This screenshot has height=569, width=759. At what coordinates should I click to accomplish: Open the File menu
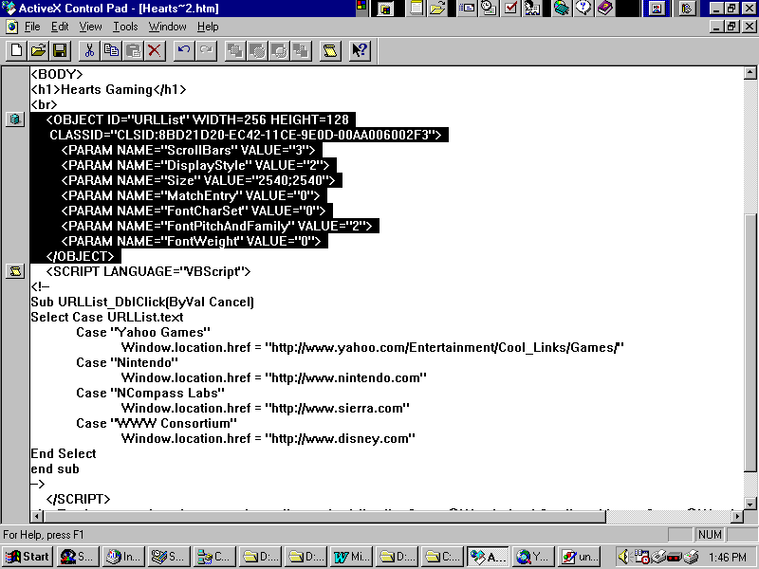tap(32, 27)
